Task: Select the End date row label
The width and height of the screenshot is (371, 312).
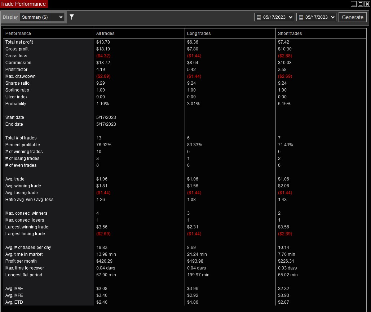Action: click(14, 124)
